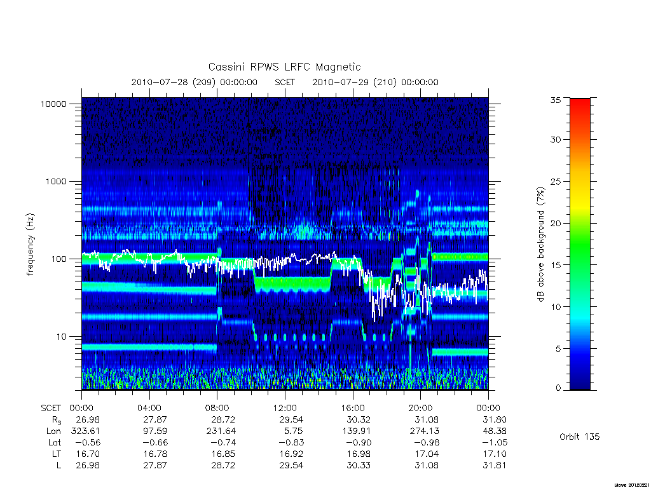Select start time '2010-07-28 (209) 00:00:00'
The height and width of the screenshot is (488, 651).
[195, 82]
